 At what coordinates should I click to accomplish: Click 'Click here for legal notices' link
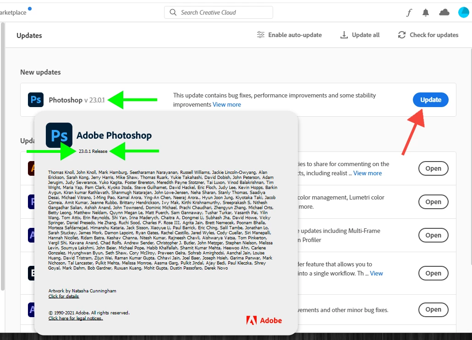click(76, 318)
